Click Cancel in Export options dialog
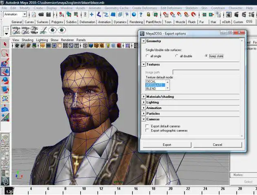 (x=217, y=145)
